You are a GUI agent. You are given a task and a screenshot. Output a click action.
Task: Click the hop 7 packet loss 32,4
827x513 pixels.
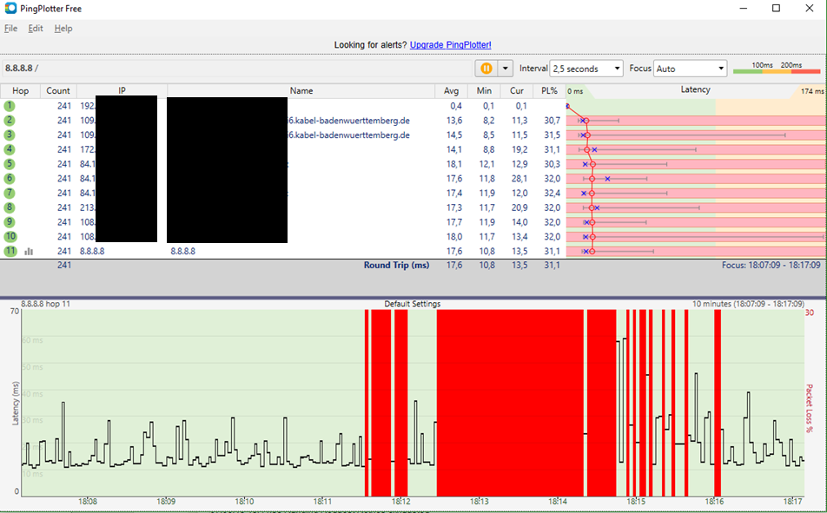552,193
